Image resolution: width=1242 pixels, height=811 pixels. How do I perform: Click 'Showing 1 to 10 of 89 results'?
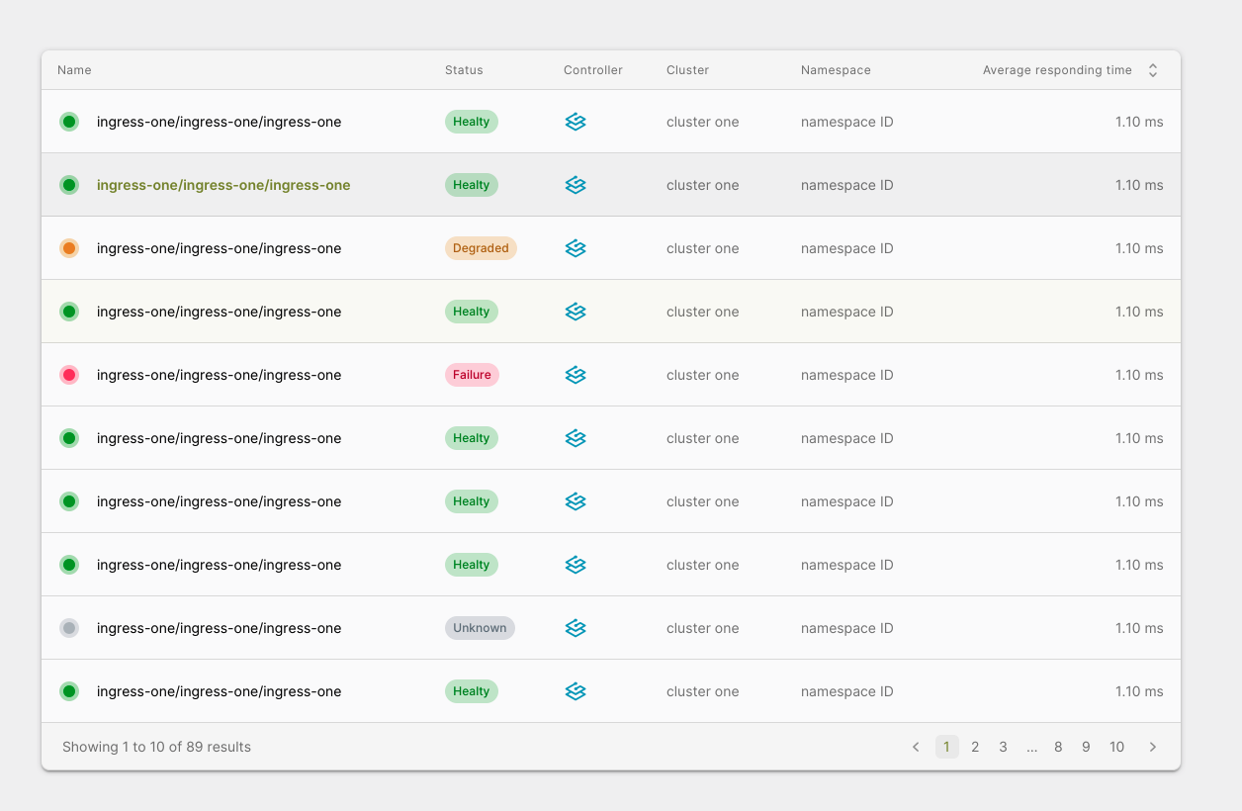[156, 747]
